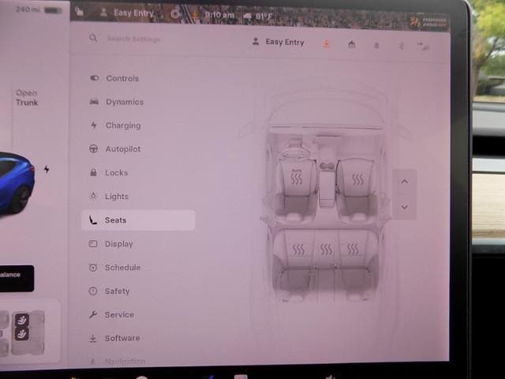Open Charging settings
Viewport: 505px width, 379px height.
(x=122, y=126)
